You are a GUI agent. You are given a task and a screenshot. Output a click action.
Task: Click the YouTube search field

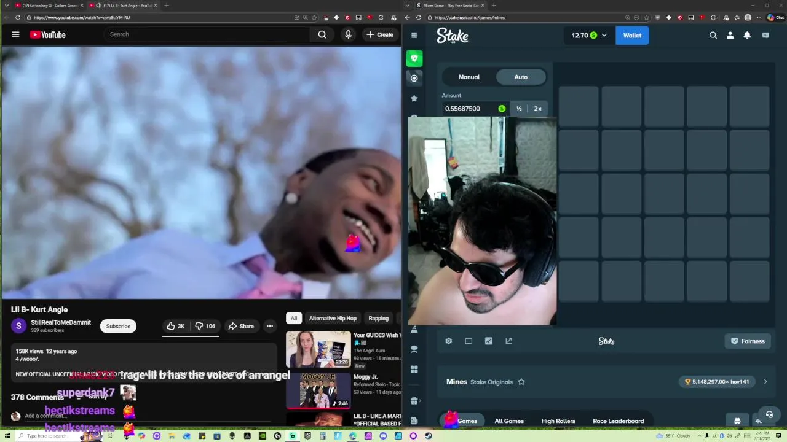(x=207, y=34)
